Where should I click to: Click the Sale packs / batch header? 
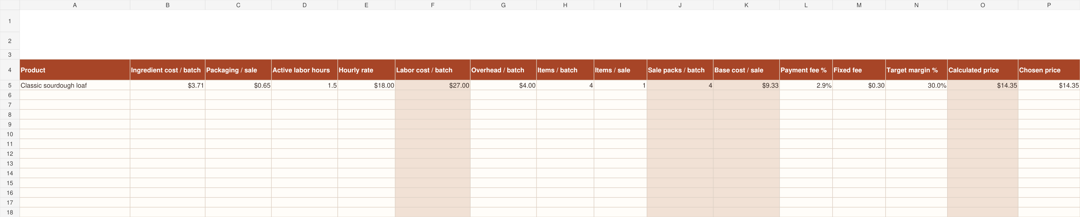click(680, 70)
